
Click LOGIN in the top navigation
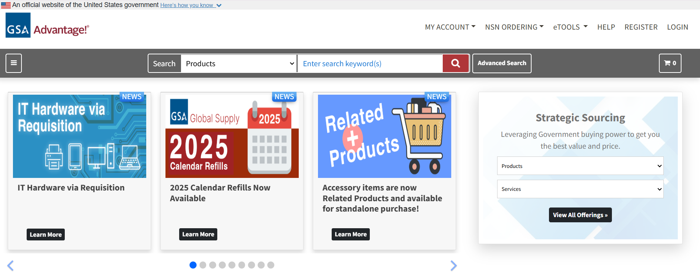pyautogui.click(x=677, y=27)
